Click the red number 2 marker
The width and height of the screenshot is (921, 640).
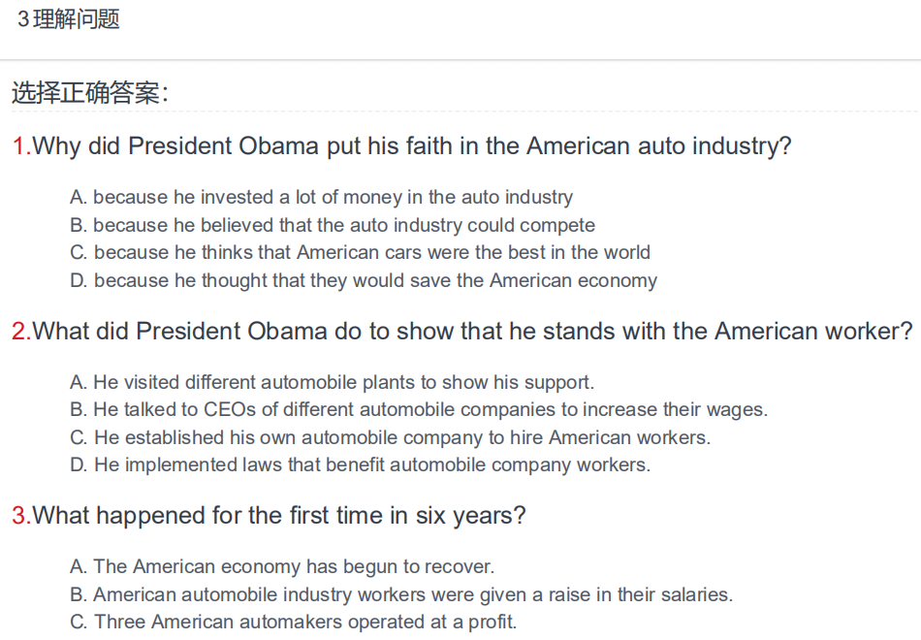tap(21, 332)
